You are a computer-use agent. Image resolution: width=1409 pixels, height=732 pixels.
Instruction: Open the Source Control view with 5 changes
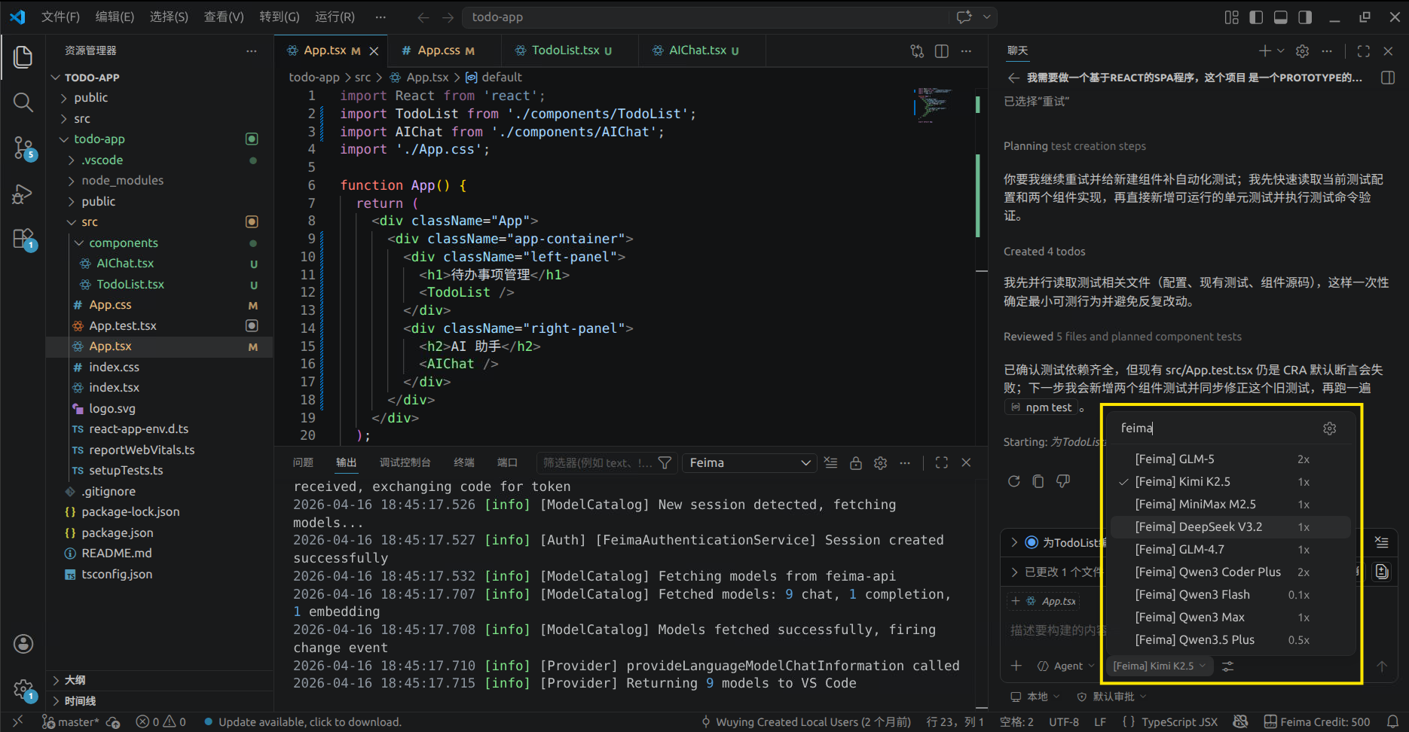click(23, 148)
